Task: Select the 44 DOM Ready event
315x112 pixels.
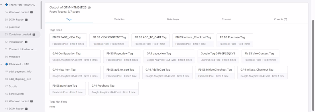Action: click(20, 109)
